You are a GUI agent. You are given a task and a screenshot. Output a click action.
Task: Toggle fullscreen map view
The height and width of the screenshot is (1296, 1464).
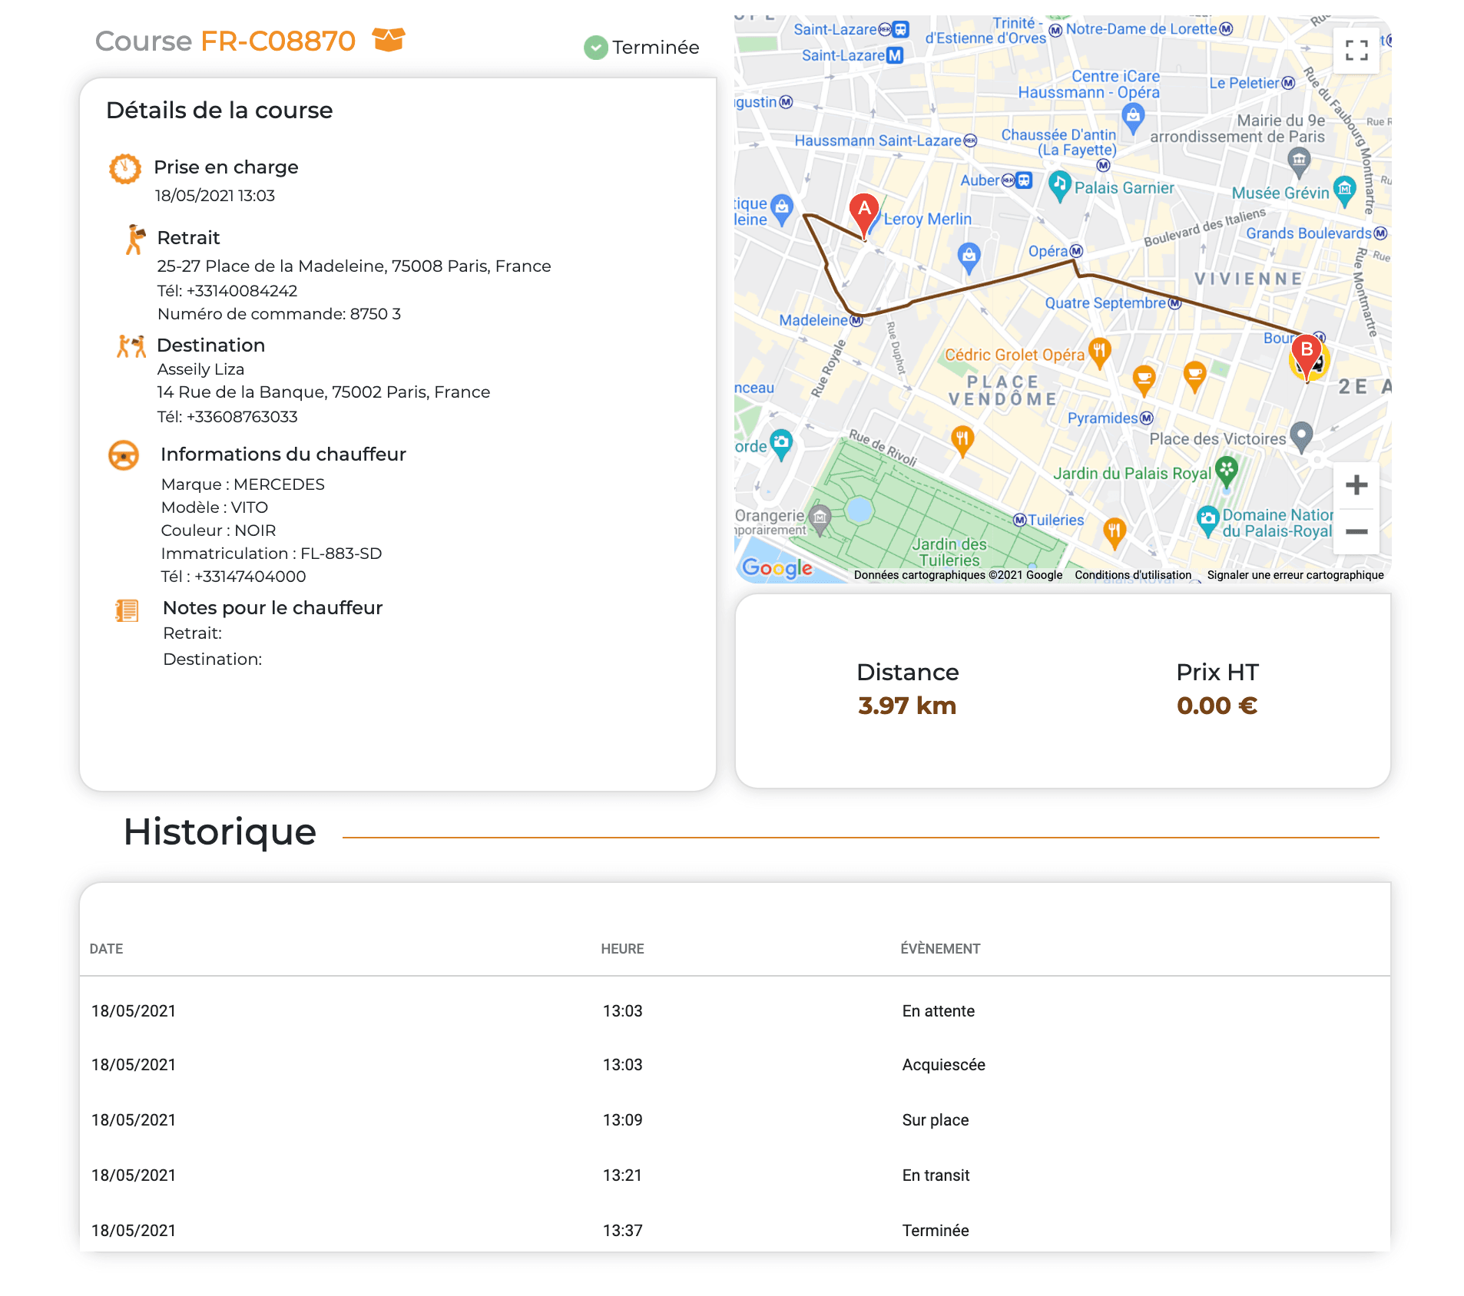1356,51
